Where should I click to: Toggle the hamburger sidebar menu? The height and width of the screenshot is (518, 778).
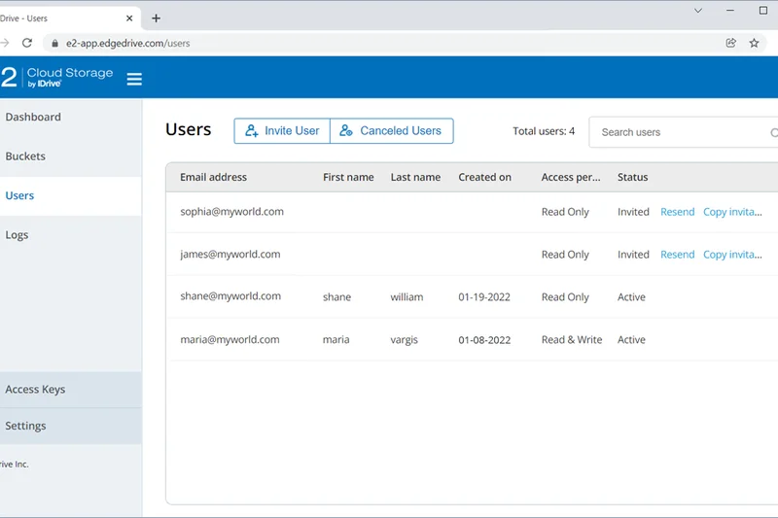[x=134, y=79]
